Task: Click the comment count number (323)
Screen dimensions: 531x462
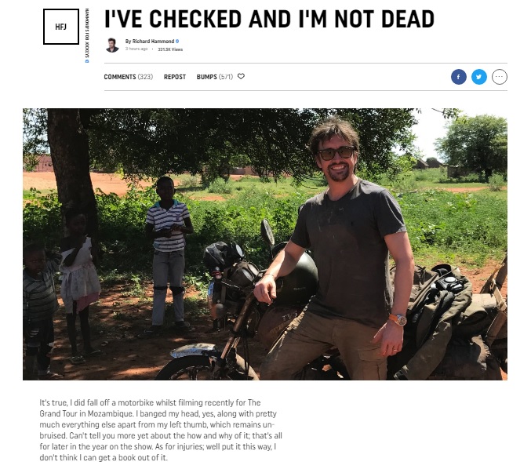Action: [x=145, y=77]
